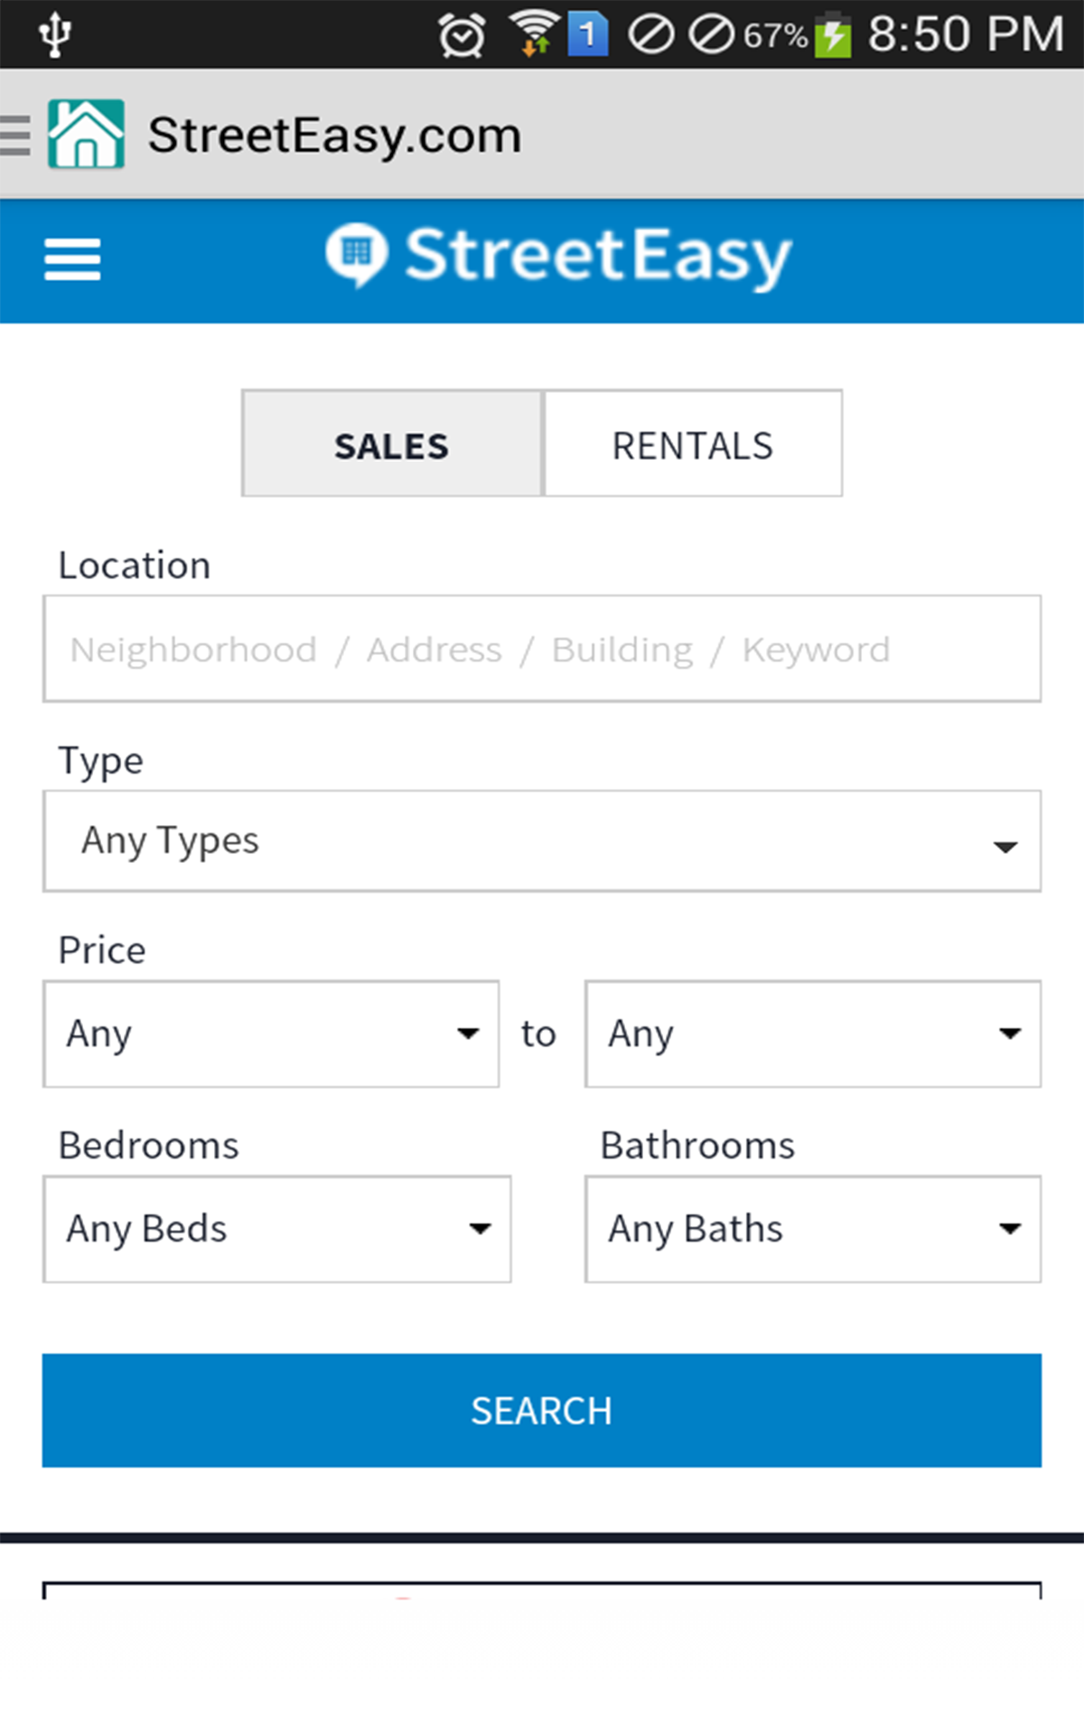The image size is (1084, 1735).
Task: Tap the battery charging indicator icon
Action: click(x=833, y=36)
